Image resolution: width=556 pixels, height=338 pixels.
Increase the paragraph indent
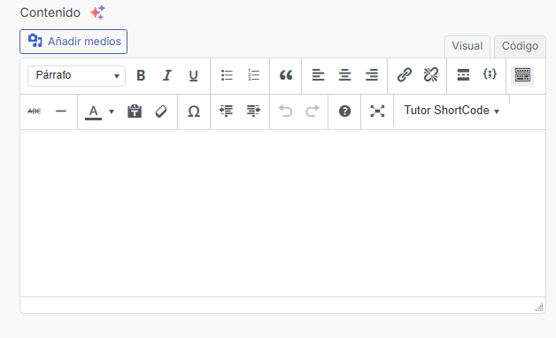click(253, 111)
